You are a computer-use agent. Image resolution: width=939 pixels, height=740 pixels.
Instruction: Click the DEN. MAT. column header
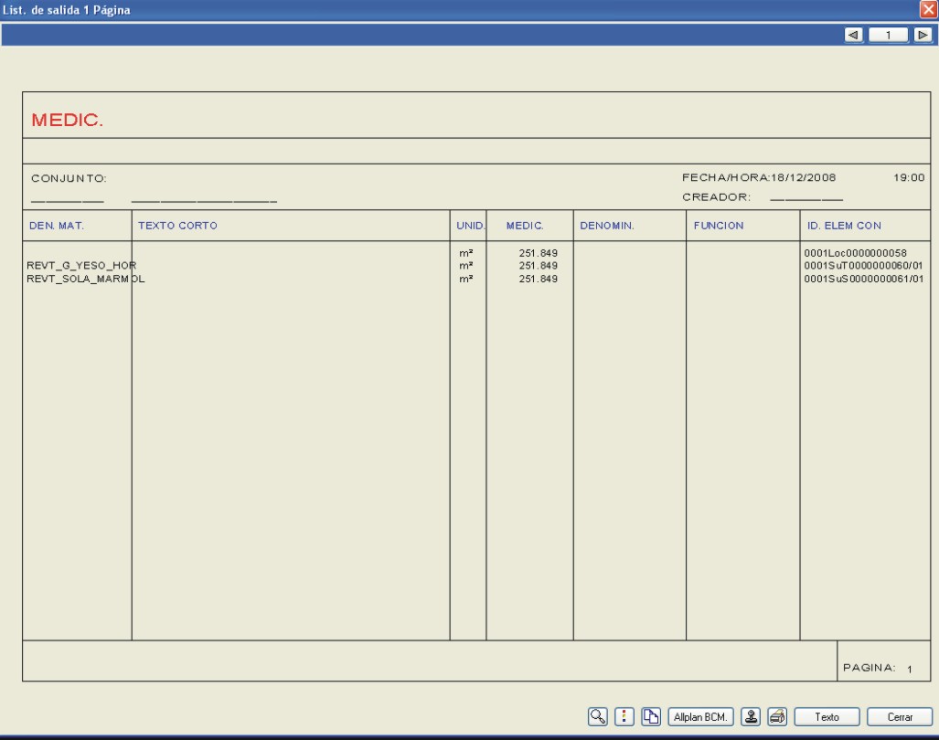tap(57, 226)
